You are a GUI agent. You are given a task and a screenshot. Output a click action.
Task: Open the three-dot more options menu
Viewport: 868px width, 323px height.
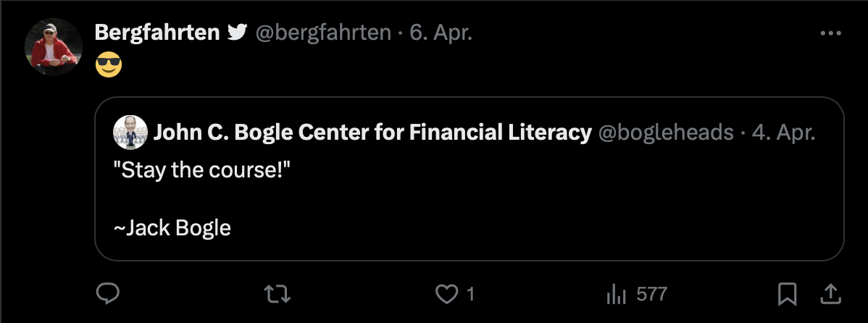830,33
